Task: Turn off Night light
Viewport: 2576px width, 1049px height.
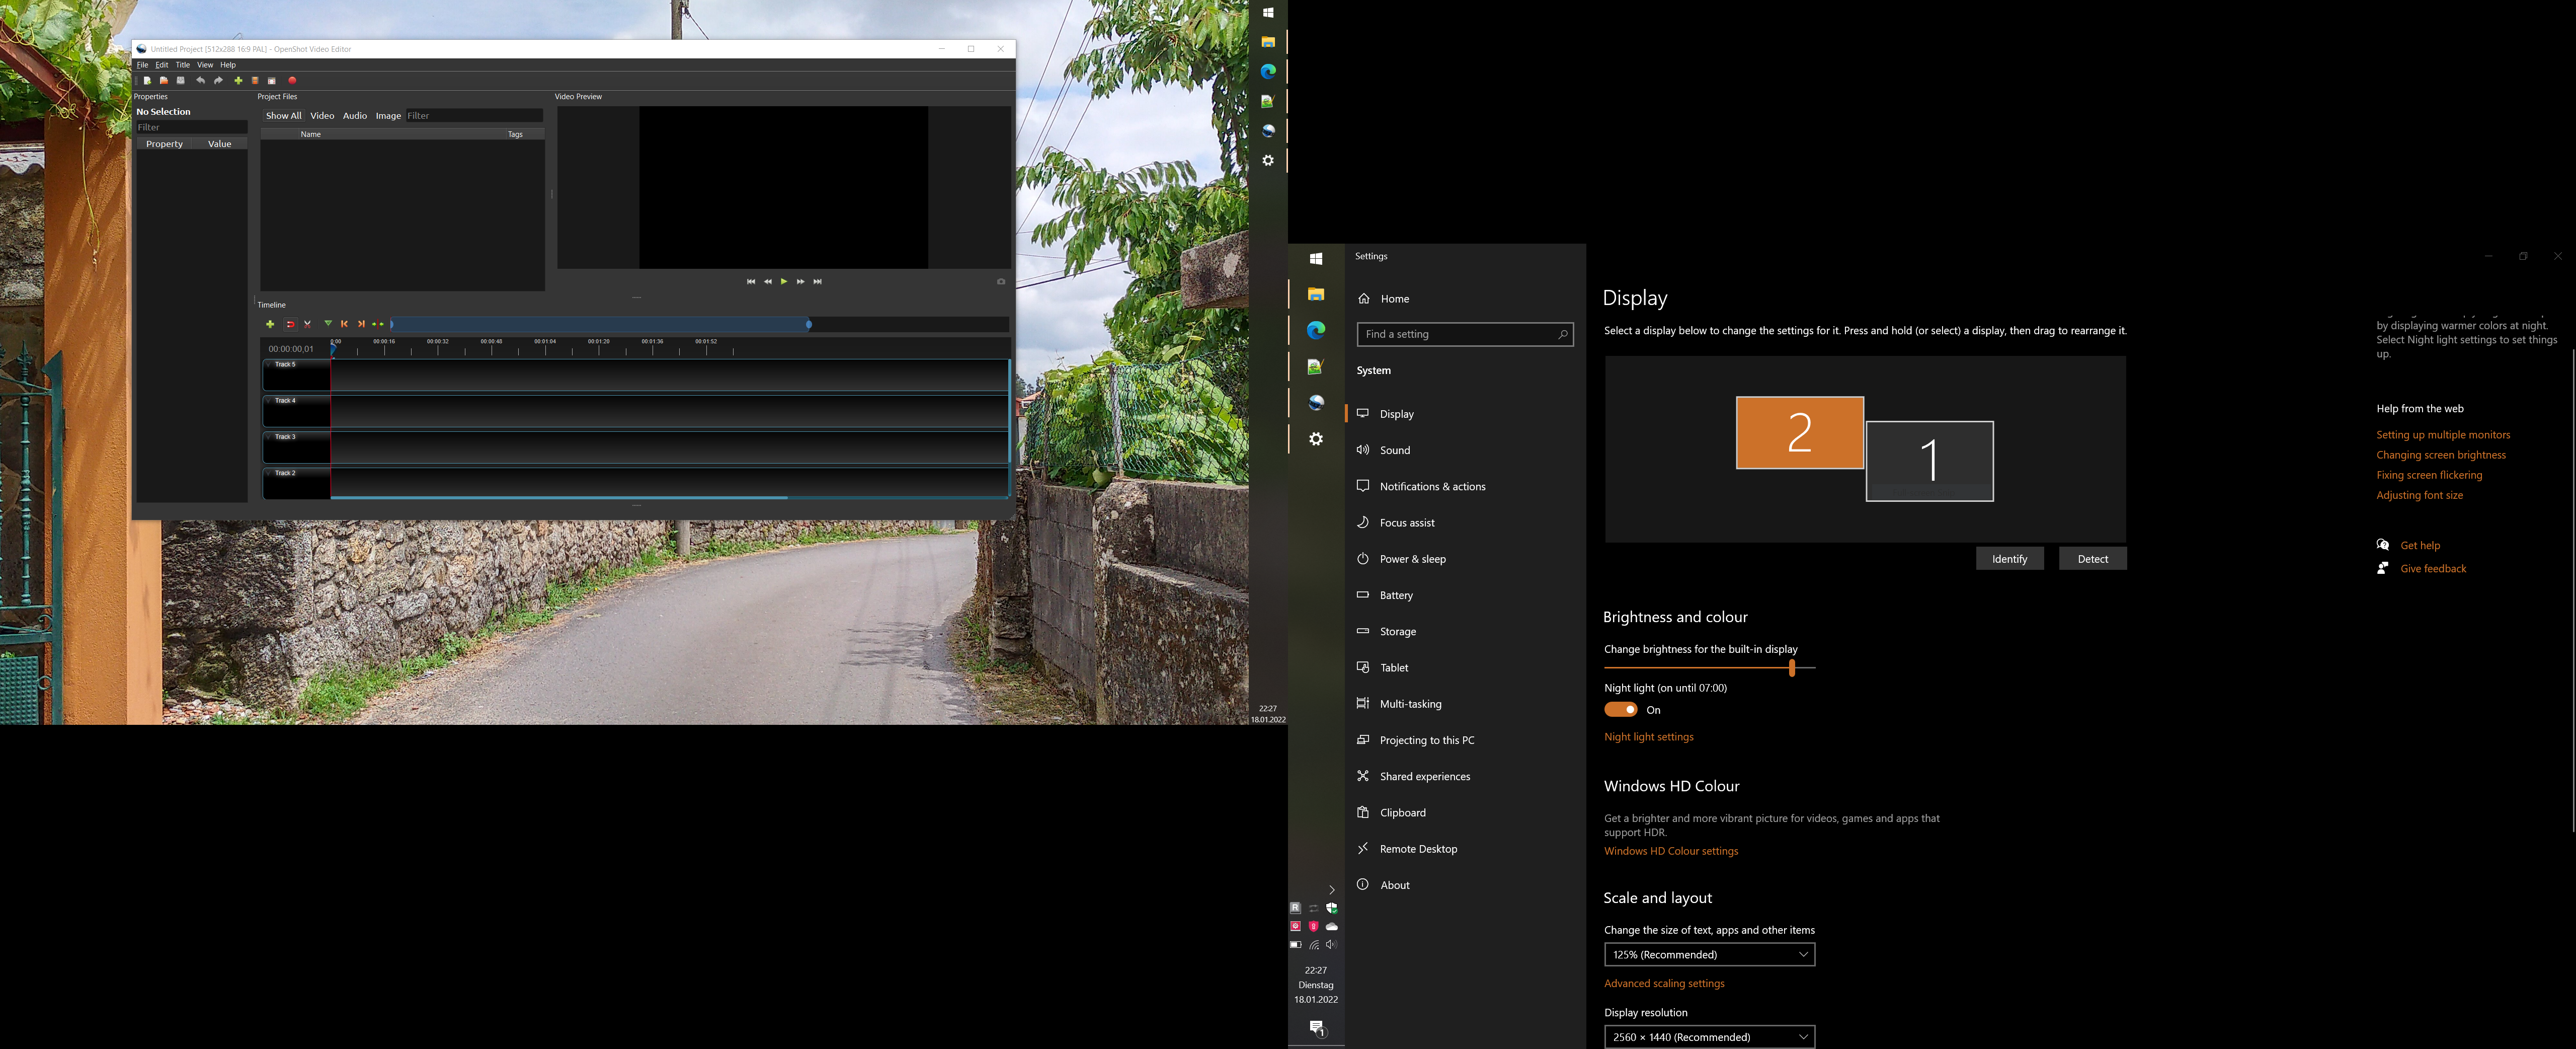Action: [1620, 709]
